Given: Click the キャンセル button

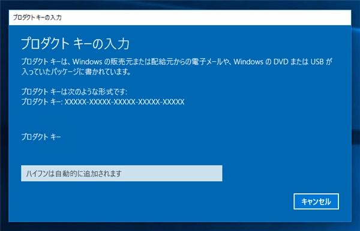Looking at the screenshot, I should tap(316, 202).
